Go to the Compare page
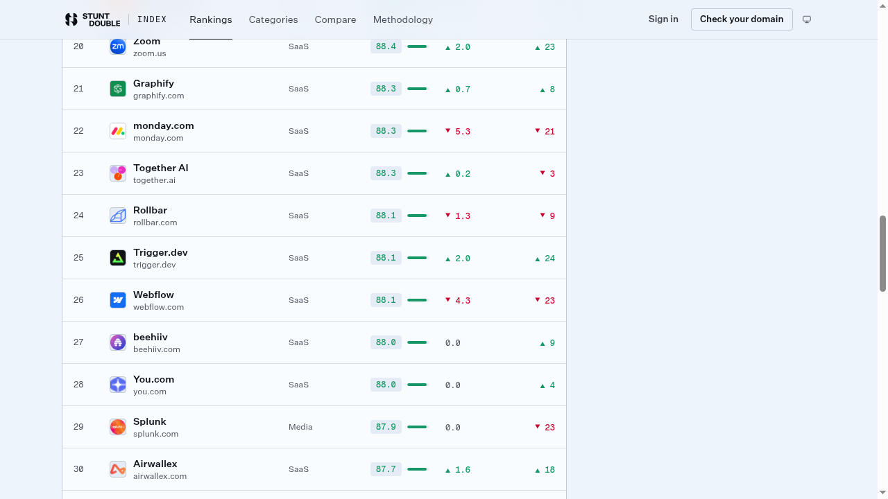 point(335,19)
